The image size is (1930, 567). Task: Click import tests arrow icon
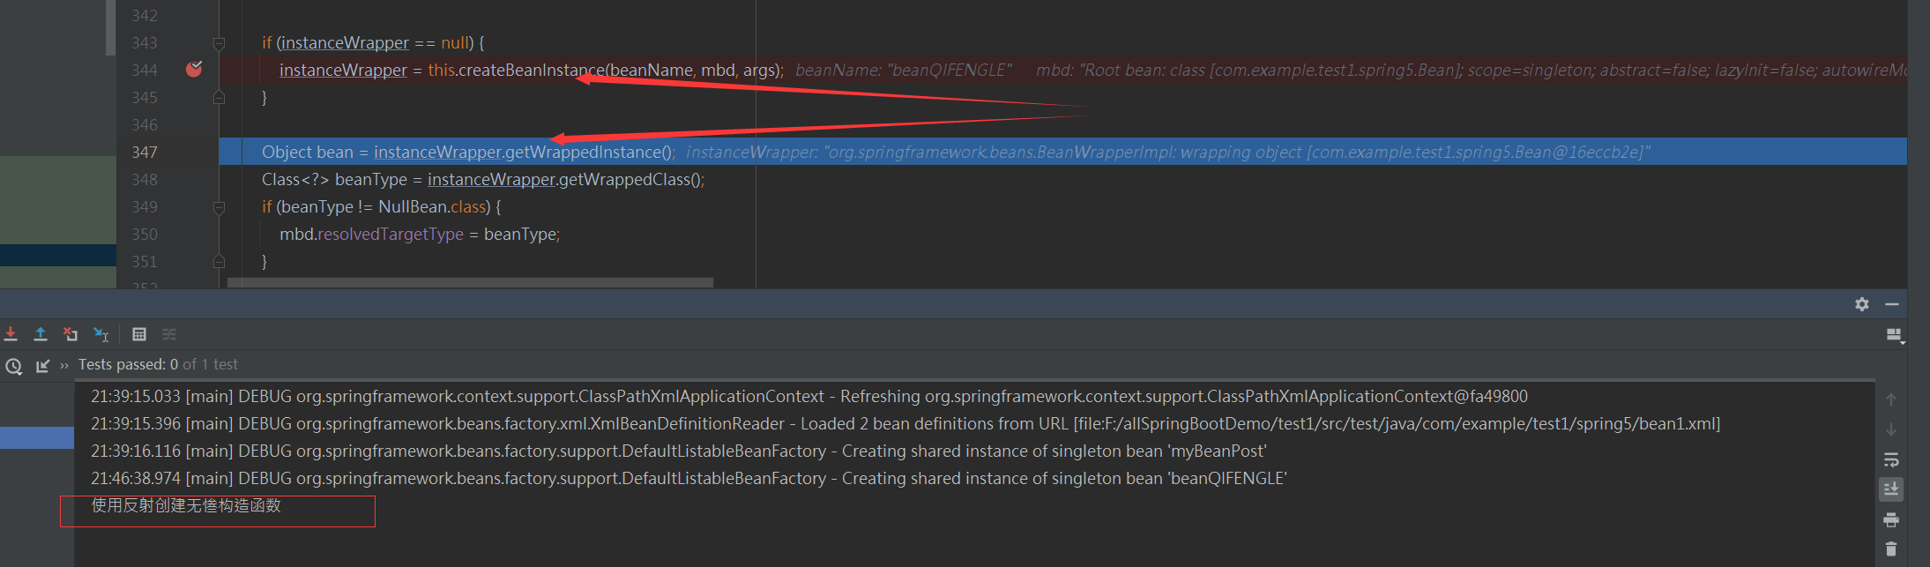tap(42, 366)
